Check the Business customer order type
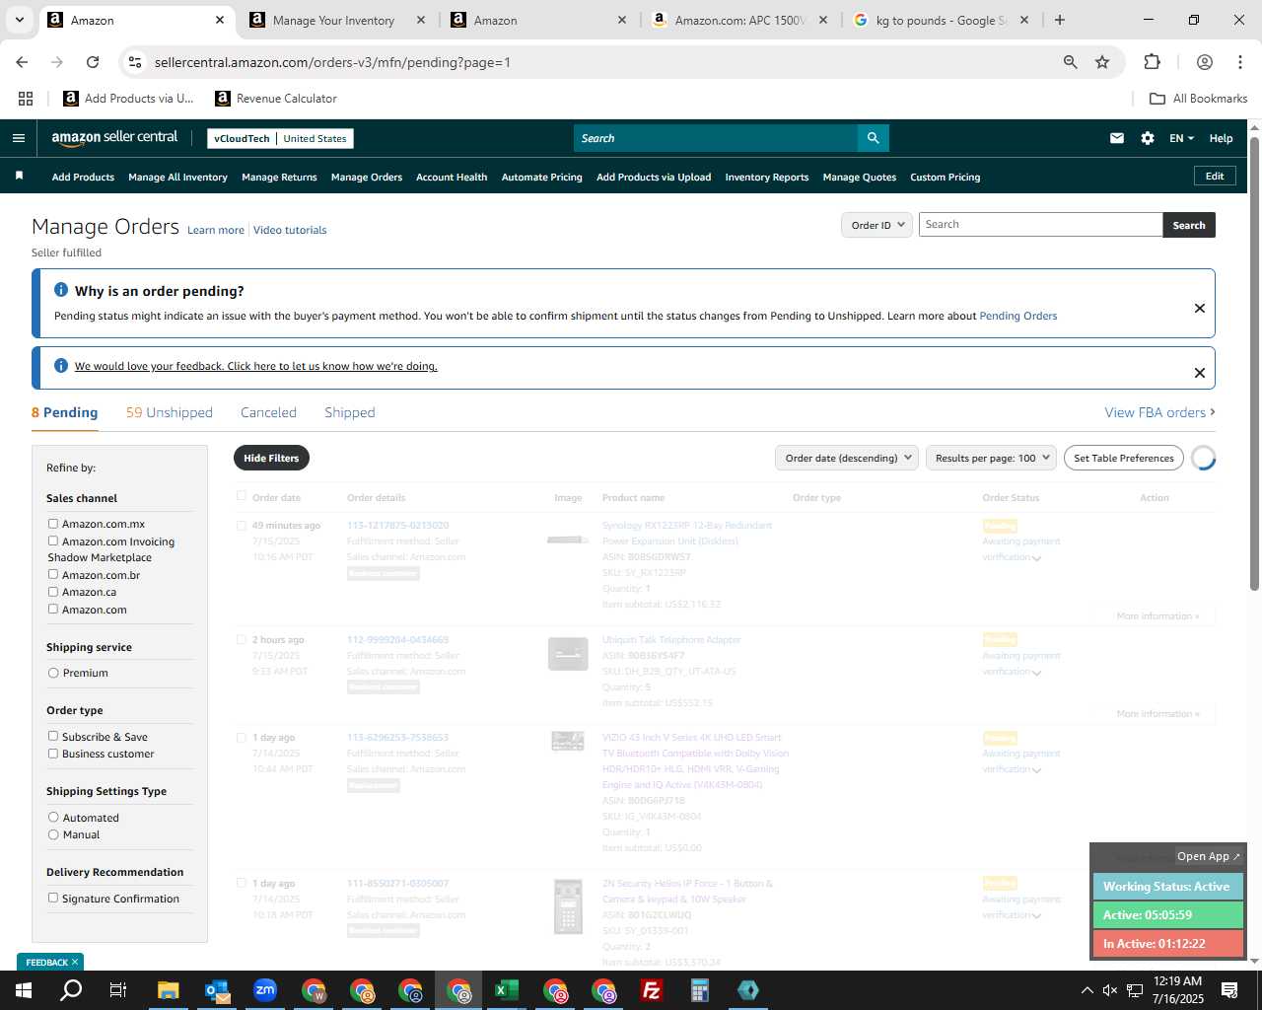Screen dimensions: 1262x1010 coord(53,754)
